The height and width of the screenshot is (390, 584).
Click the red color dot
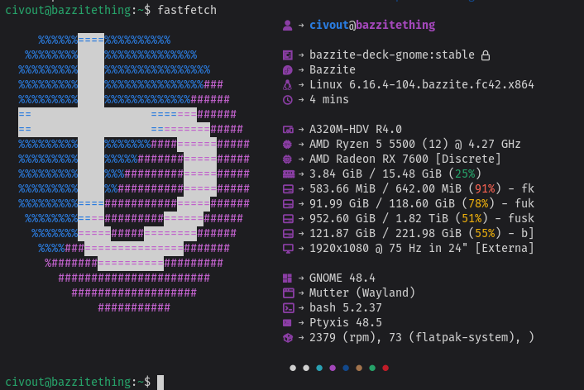[x=385, y=368]
